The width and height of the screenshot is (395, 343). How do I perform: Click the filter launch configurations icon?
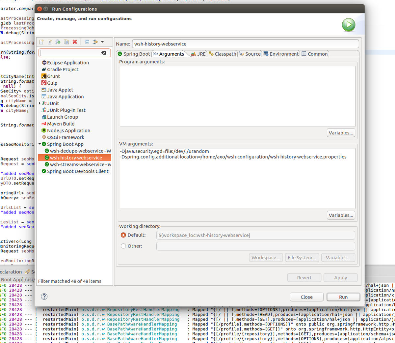coord(95,42)
